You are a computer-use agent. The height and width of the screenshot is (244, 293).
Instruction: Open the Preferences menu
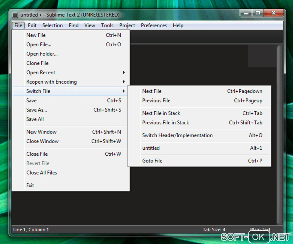click(154, 25)
